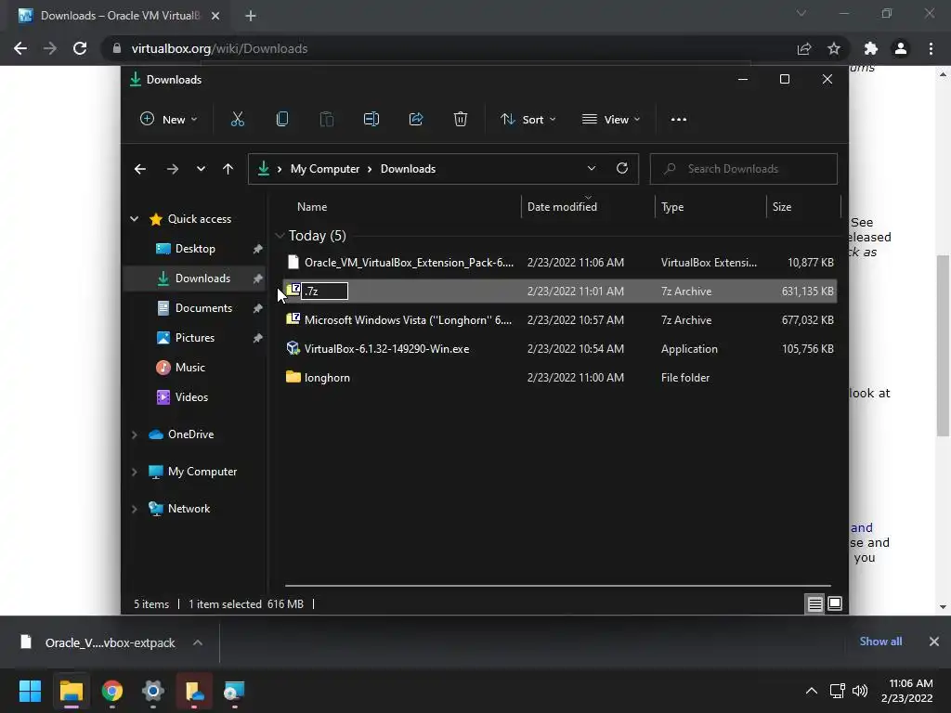This screenshot has width=951, height=713.
Task: Go back in the Chrome browser
Action: (x=20, y=48)
